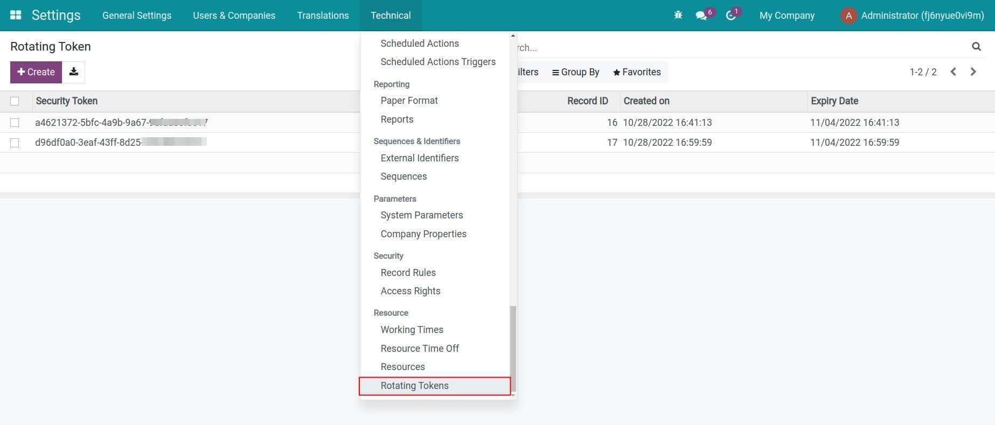
Task: Open the Favorites dropdown
Action: point(637,72)
